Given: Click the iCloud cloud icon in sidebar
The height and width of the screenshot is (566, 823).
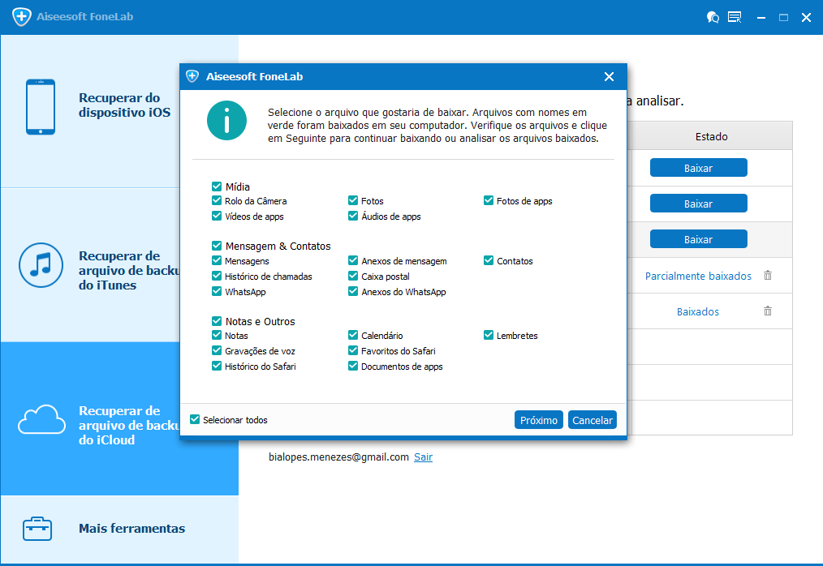Looking at the screenshot, I should 41,420.
